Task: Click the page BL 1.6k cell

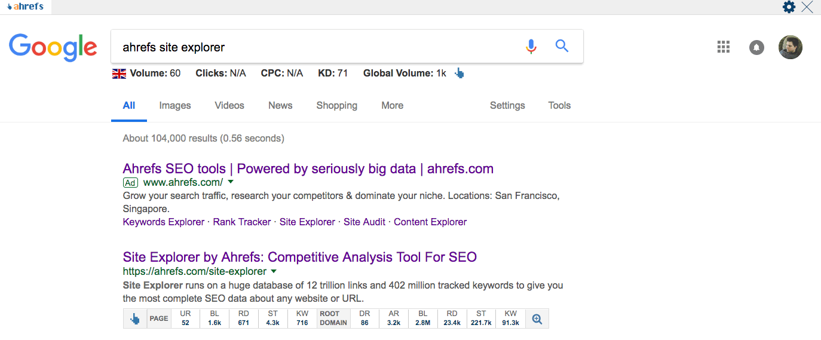Action: point(215,318)
